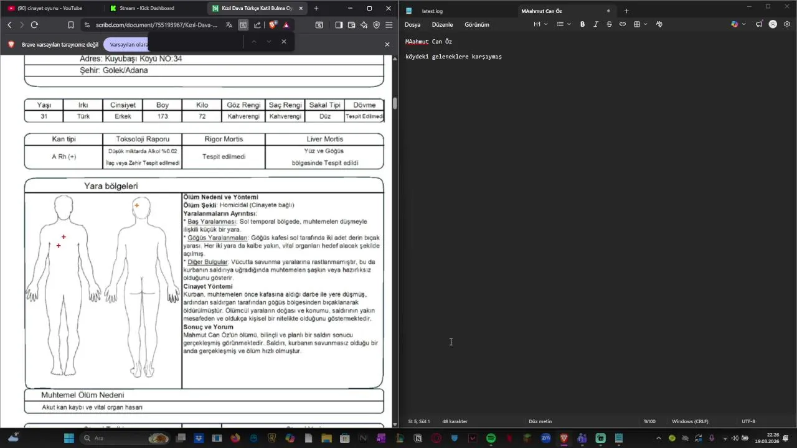Screen dimensions: 797x448
Task: Open Brave VPN shield icon
Action: tap(377, 25)
